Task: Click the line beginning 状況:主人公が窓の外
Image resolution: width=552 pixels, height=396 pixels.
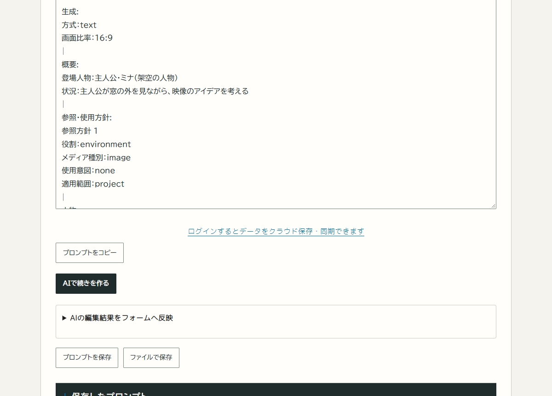Action: click(x=155, y=91)
